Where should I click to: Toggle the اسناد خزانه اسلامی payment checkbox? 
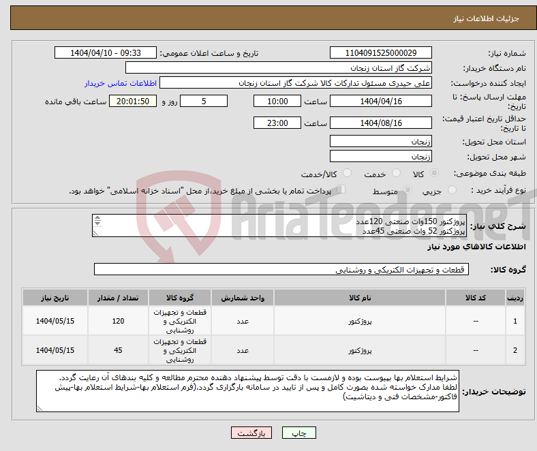click(x=341, y=189)
